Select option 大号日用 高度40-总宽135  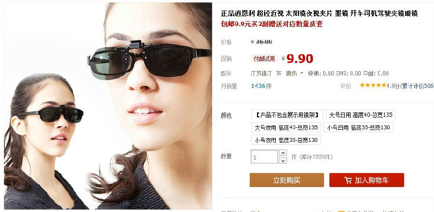[x=361, y=115]
